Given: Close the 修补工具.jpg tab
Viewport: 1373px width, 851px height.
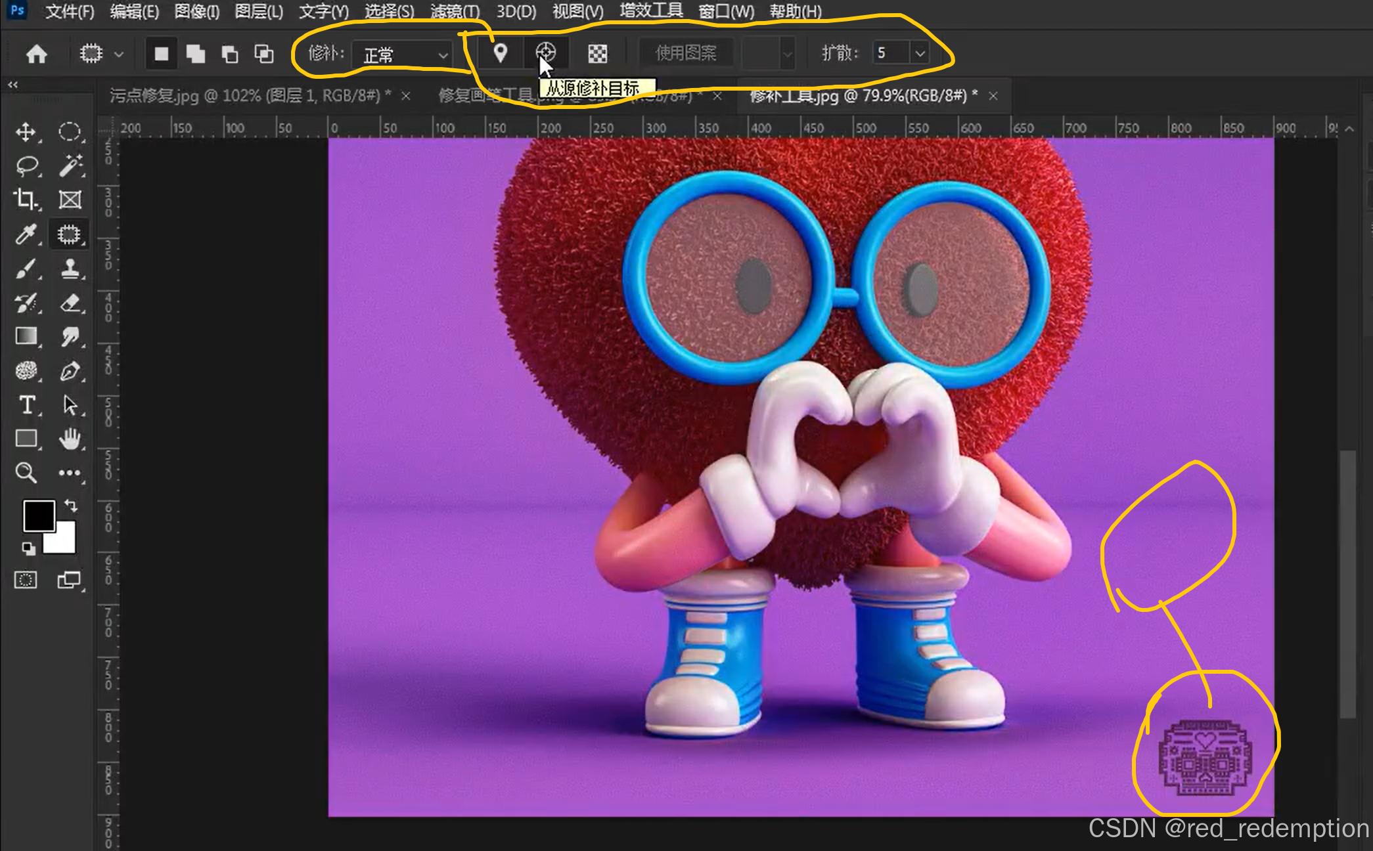Looking at the screenshot, I should click(x=993, y=96).
